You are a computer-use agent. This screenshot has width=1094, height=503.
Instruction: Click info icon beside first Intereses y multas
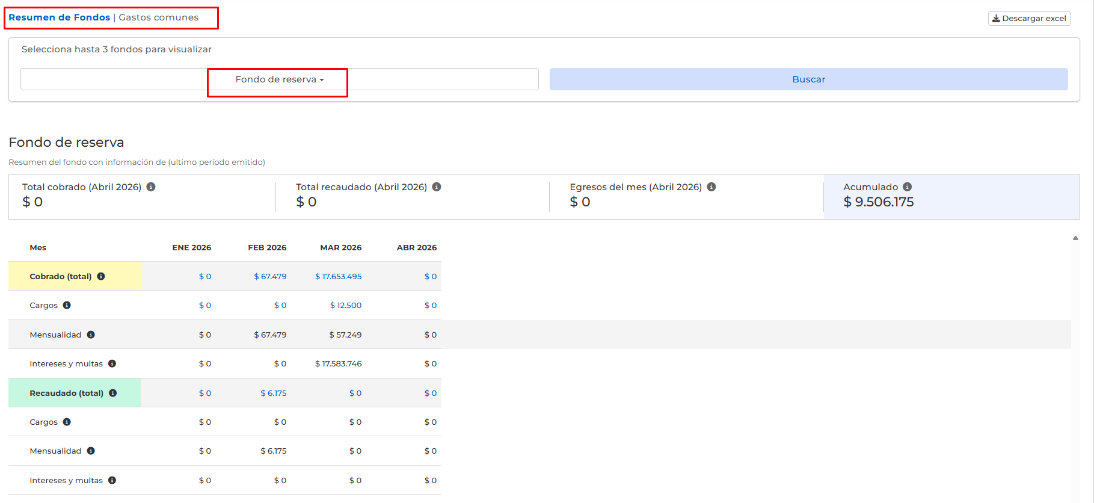click(x=112, y=364)
